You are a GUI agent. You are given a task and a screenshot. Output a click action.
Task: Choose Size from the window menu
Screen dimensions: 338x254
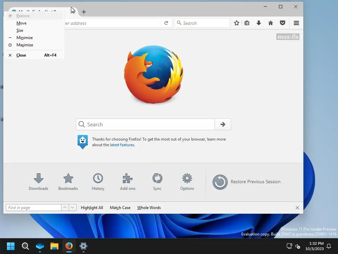(34, 30)
